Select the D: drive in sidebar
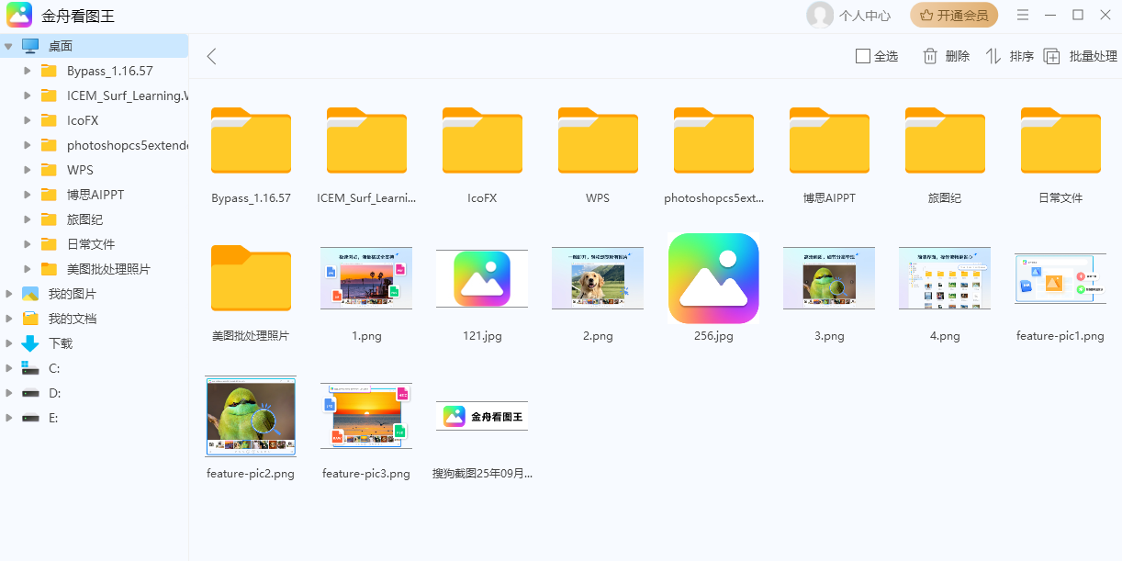The height and width of the screenshot is (561, 1122). coord(53,393)
